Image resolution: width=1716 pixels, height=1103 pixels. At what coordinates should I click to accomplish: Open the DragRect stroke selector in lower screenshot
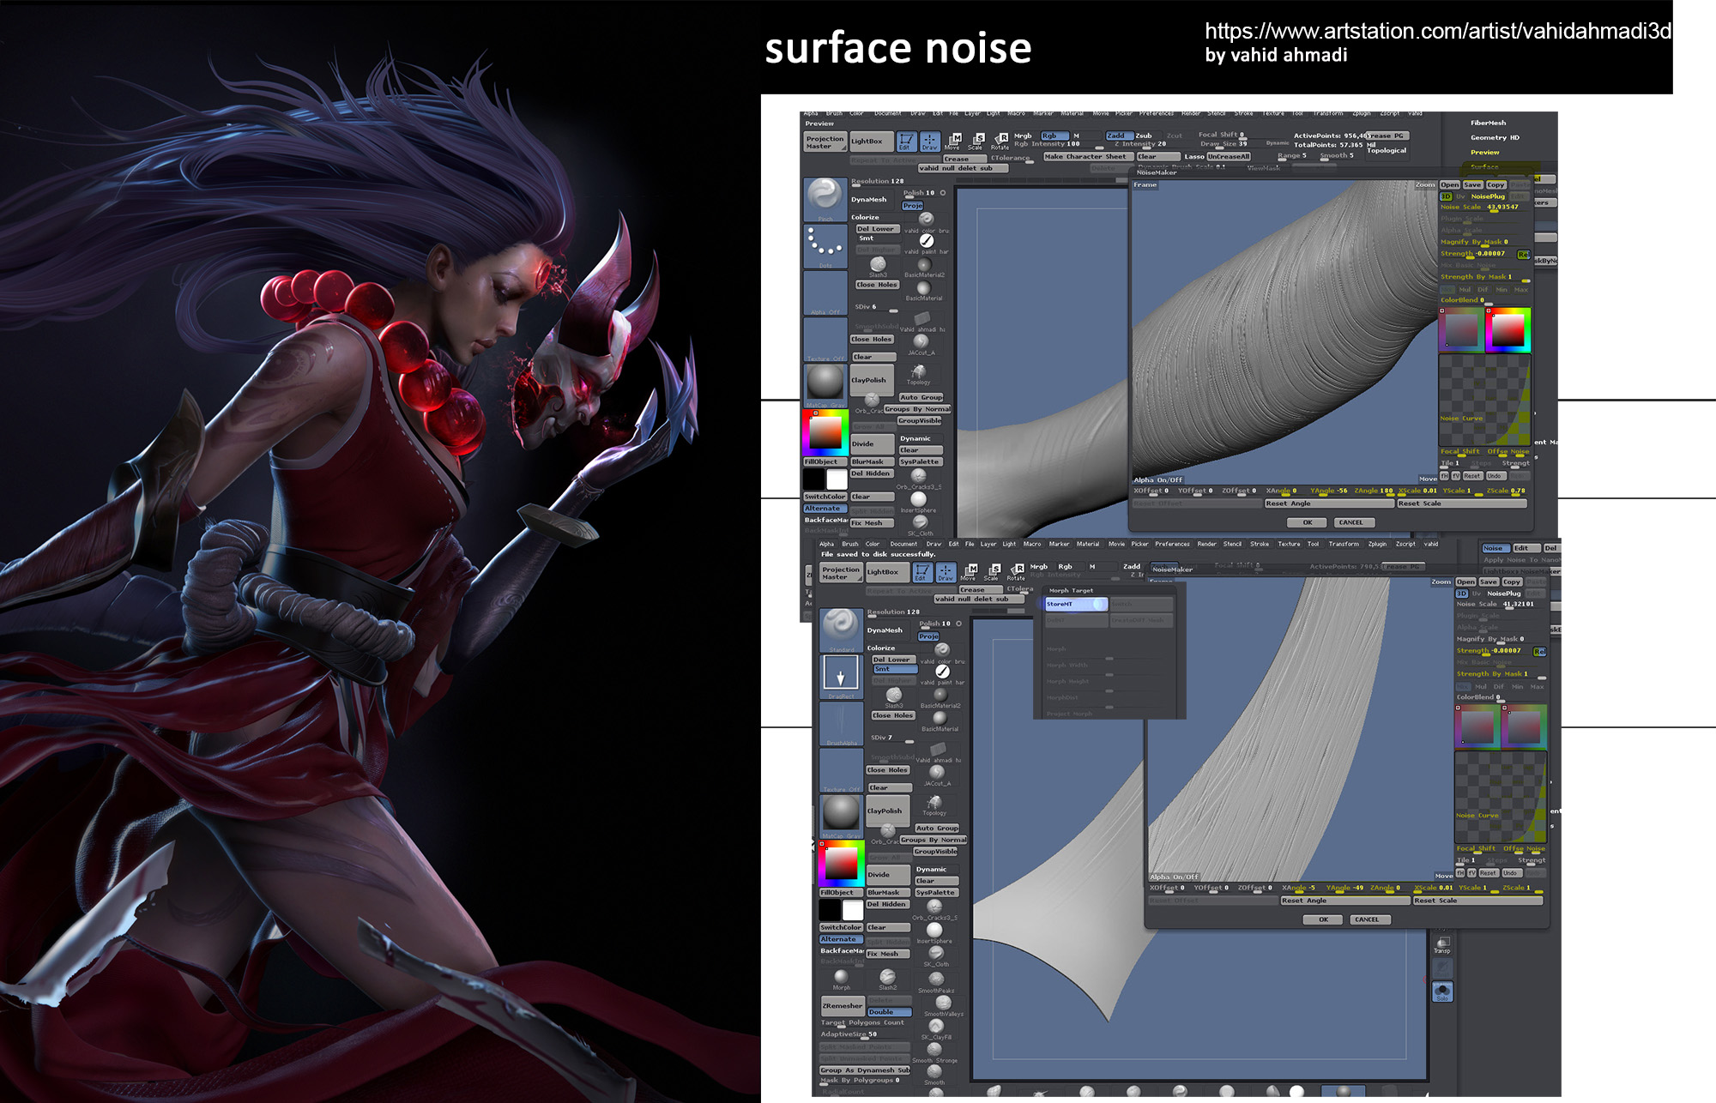coord(841,677)
